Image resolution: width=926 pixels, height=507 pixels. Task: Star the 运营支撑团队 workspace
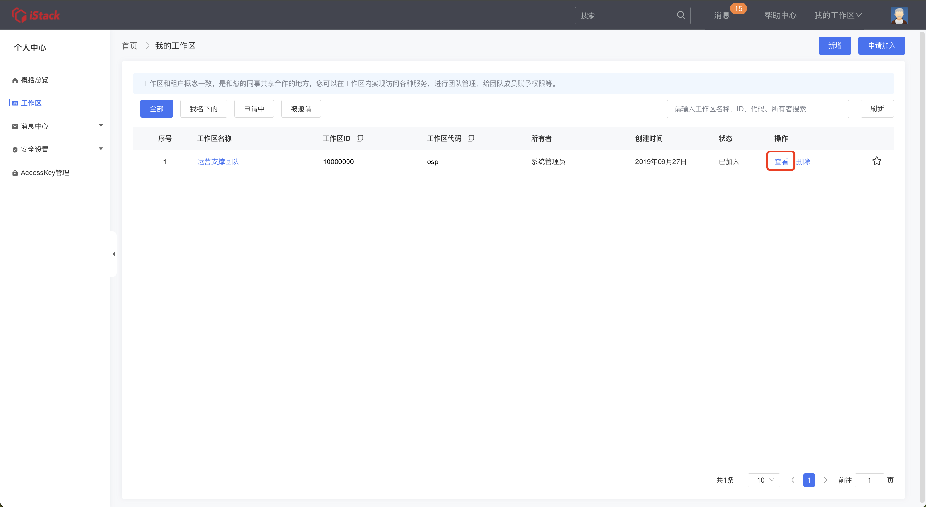(876, 161)
